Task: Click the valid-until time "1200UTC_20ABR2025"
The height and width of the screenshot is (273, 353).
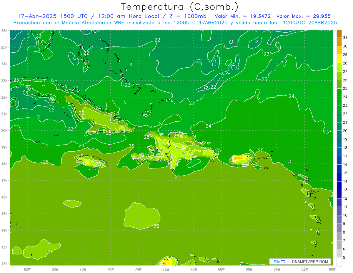Action: (x=310, y=23)
